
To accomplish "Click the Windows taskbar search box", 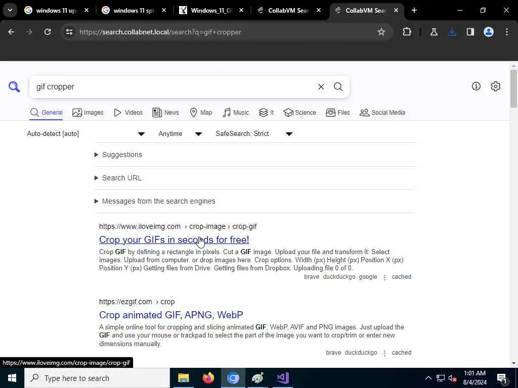I will tap(97, 378).
